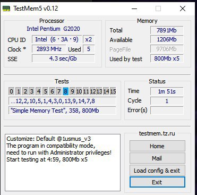Click the Cycle value 1
The image size is (197, 195).
click(x=167, y=101)
